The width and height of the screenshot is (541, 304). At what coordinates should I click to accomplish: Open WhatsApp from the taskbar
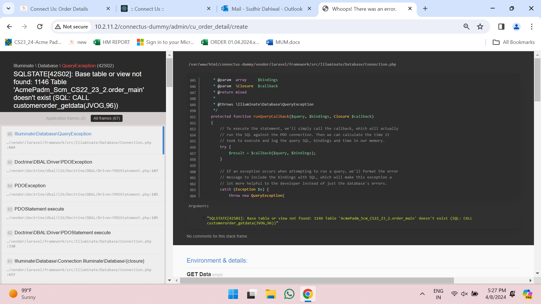(x=289, y=294)
